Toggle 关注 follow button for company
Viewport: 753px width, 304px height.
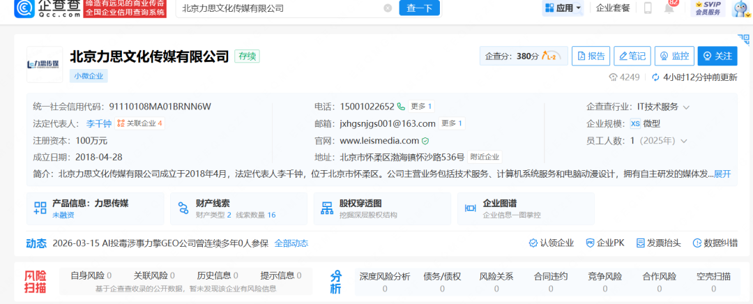point(717,56)
